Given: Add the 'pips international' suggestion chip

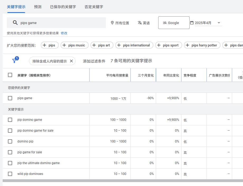Looking at the screenshot, I should [x=134, y=45].
